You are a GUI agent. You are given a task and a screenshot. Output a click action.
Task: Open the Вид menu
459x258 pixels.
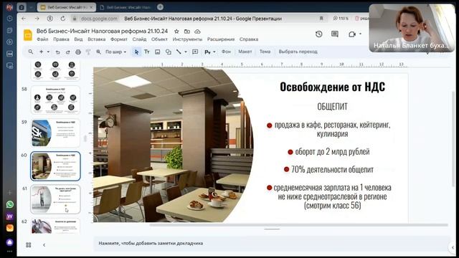(78, 39)
